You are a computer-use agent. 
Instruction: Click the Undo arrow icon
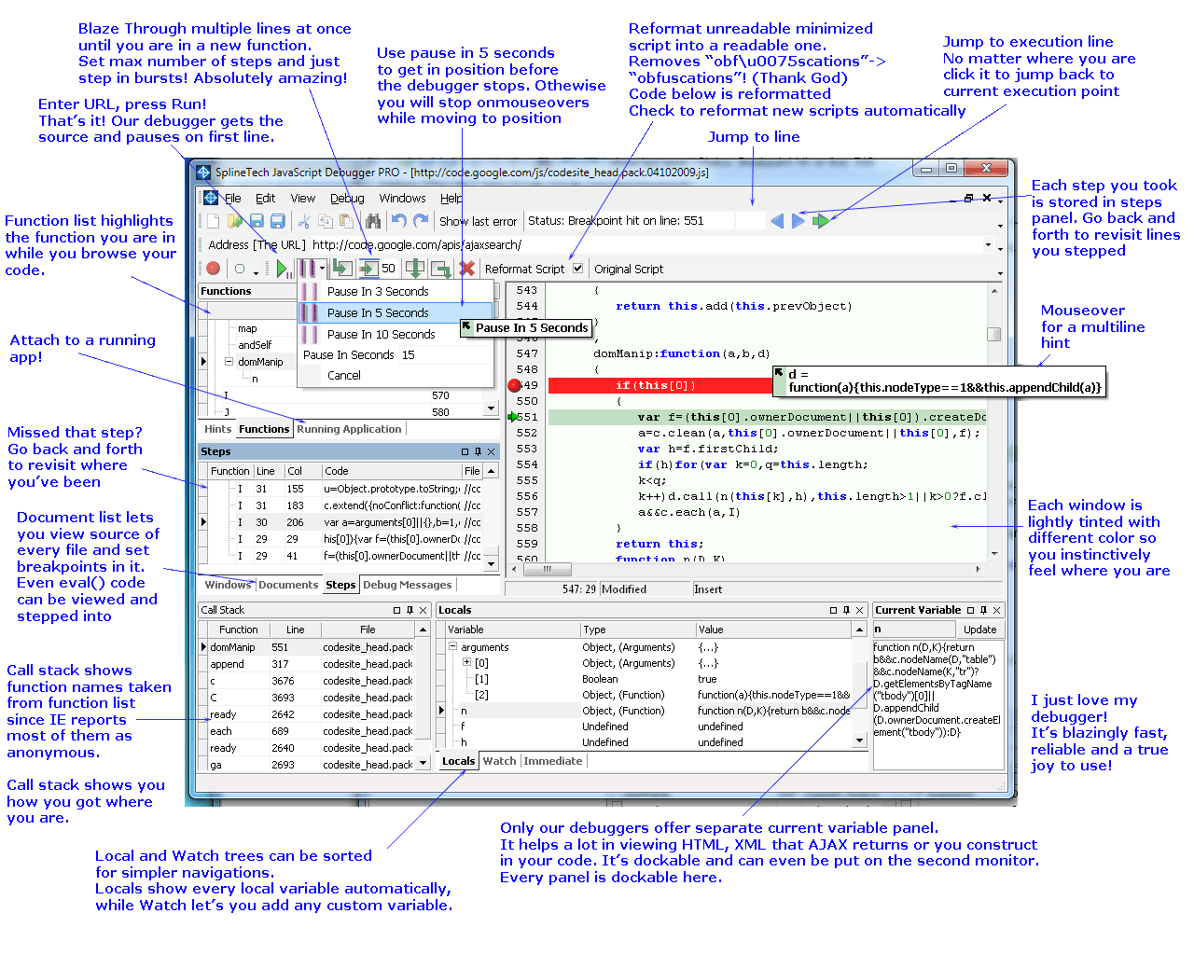click(x=399, y=221)
